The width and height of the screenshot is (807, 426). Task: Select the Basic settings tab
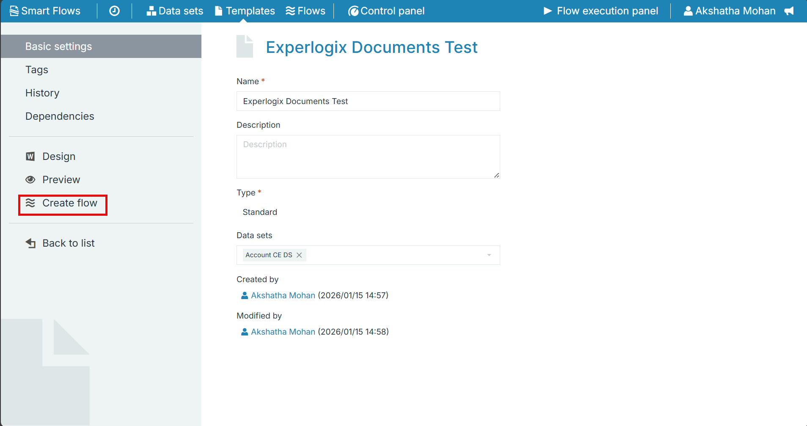pos(101,47)
